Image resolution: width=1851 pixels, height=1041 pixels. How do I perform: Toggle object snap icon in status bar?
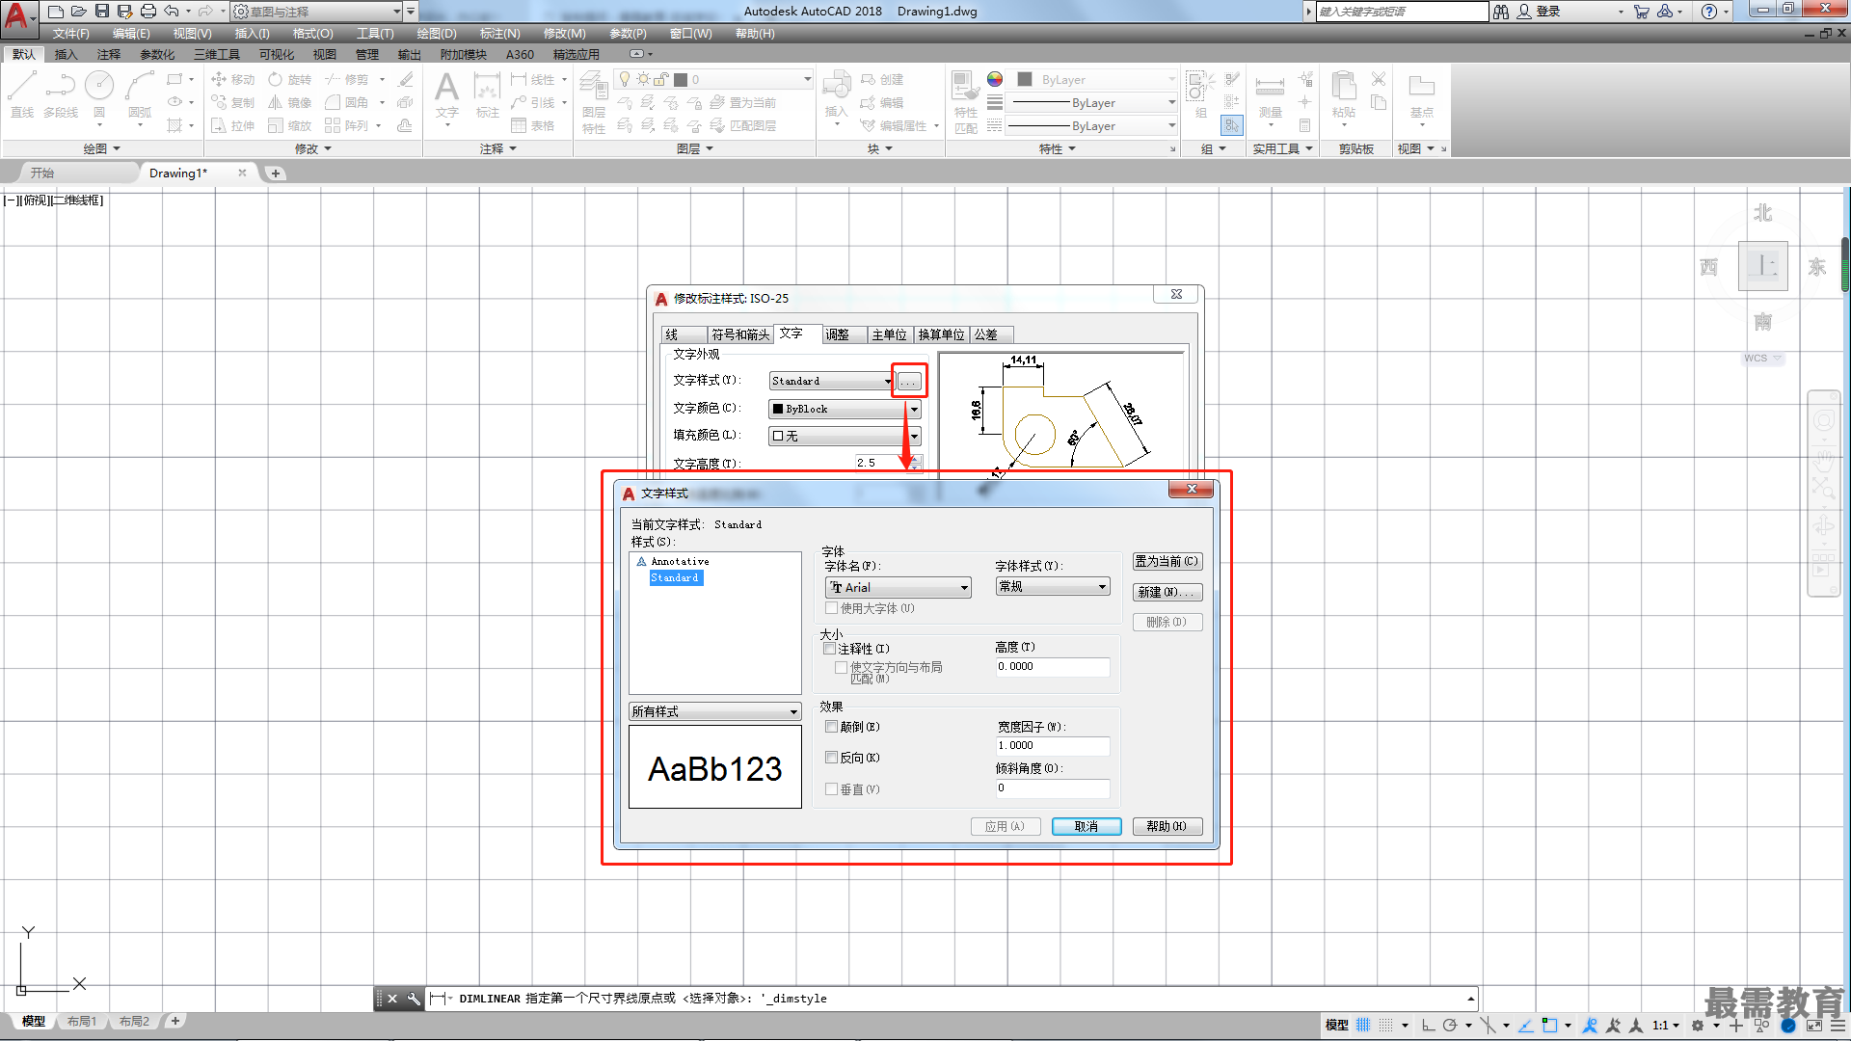click(1549, 1026)
